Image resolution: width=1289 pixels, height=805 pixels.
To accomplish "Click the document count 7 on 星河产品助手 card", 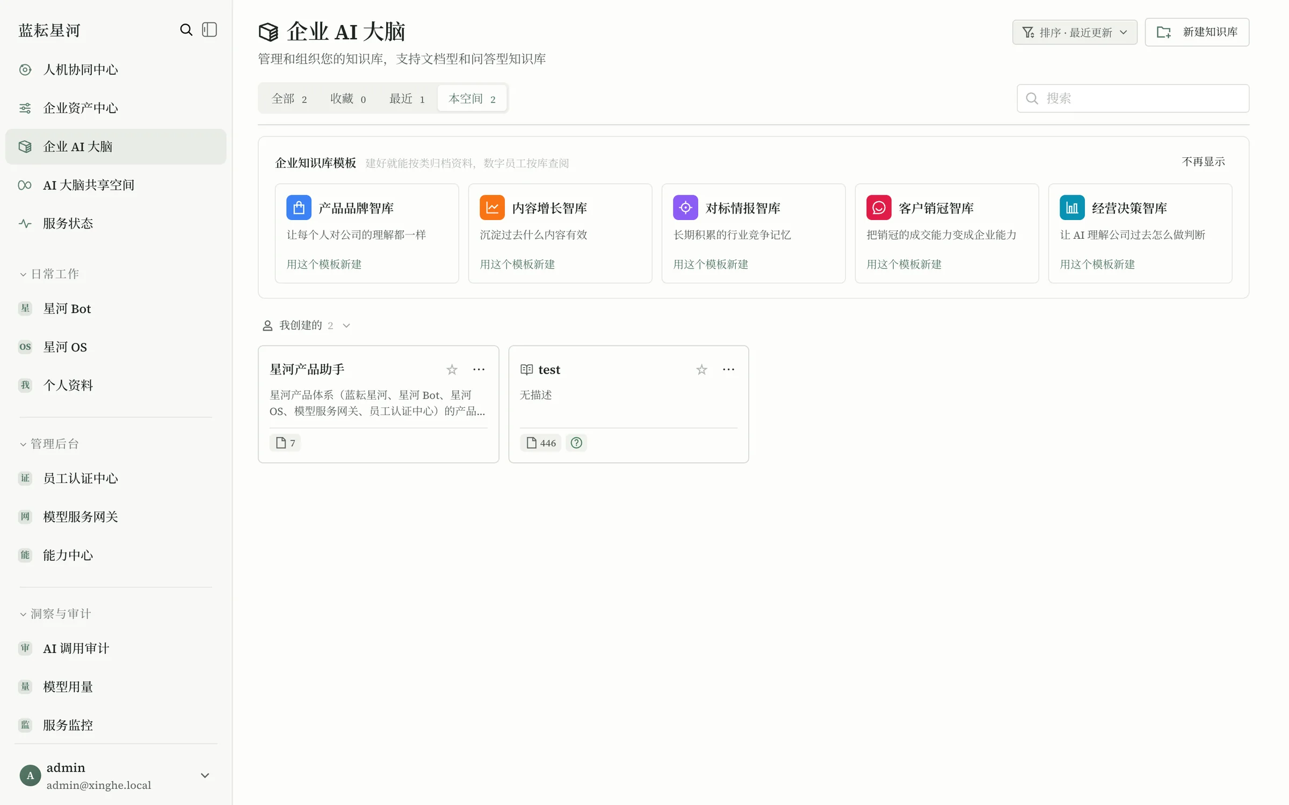I will tap(285, 443).
